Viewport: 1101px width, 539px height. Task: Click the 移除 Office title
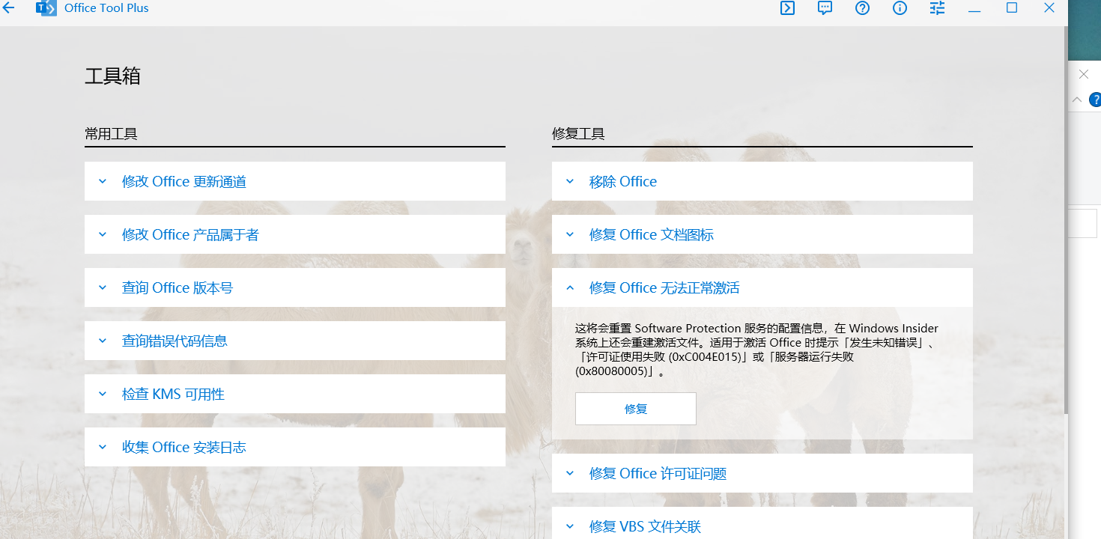click(623, 181)
